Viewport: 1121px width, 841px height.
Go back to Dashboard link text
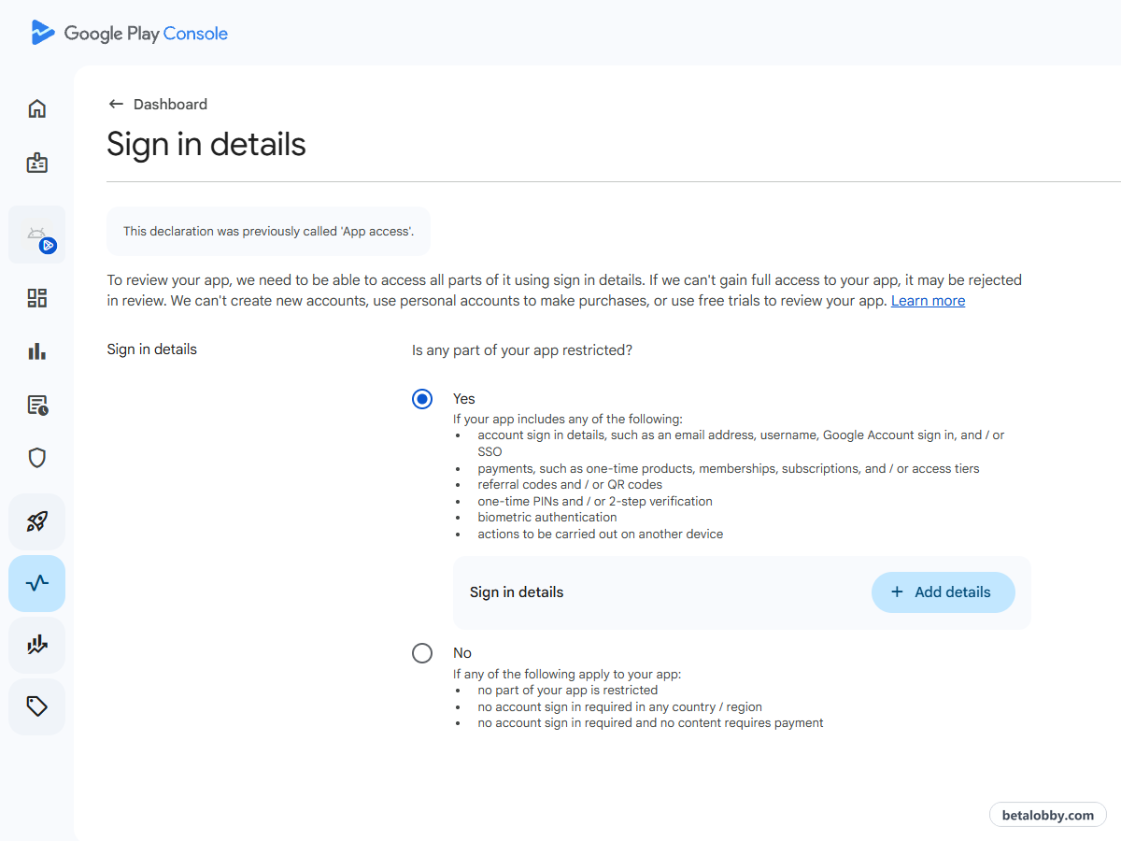170,104
